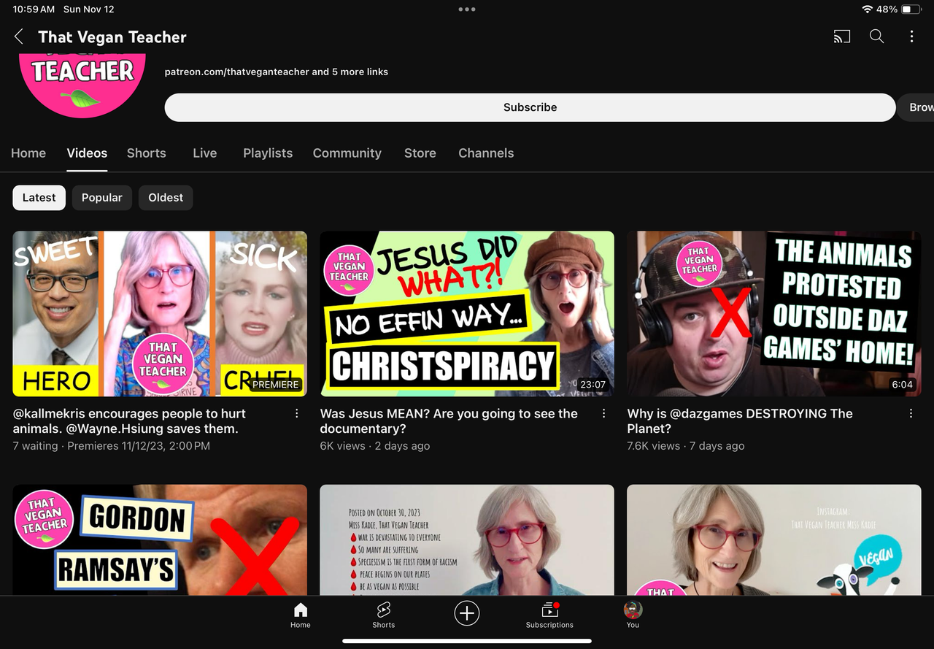Tap the PREMIERE badge on first thumbnail
934x649 pixels.
tap(276, 385)
